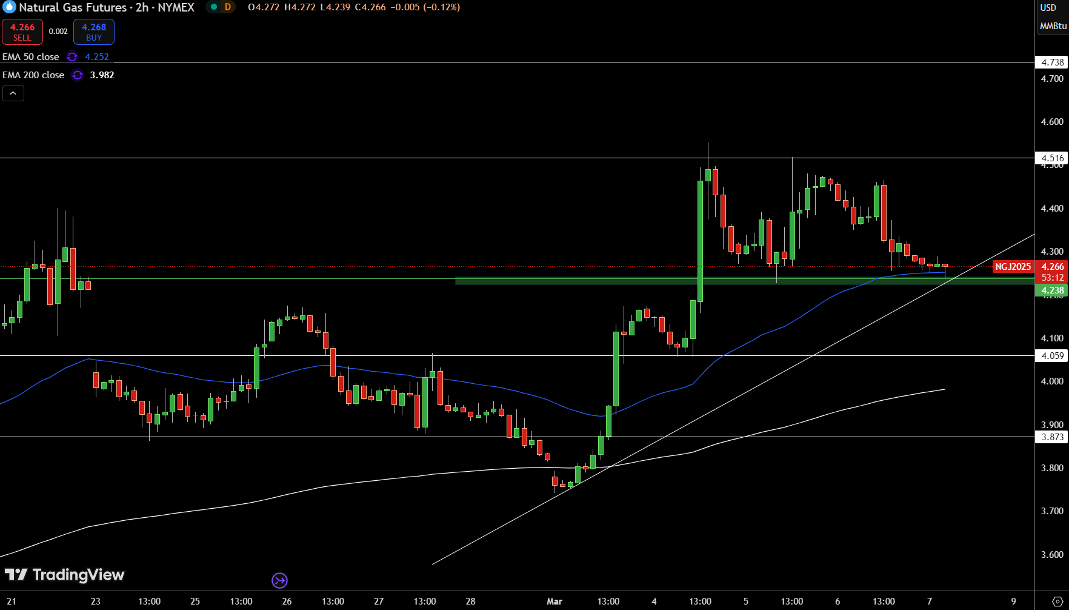The image size is (1069, 610).
Task: Click the red 4.266 last price label
Action: pyautogui.click(x=1051, y=267)
